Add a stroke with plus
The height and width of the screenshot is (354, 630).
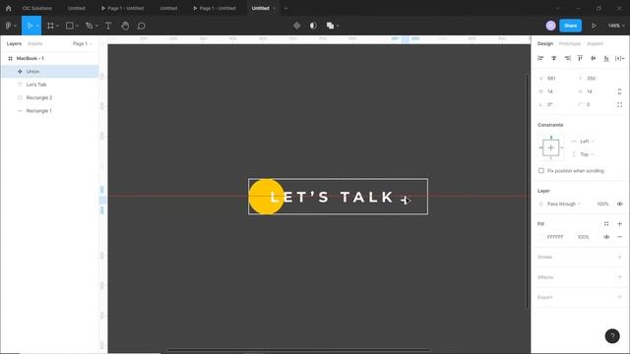[x=619, y=257]
